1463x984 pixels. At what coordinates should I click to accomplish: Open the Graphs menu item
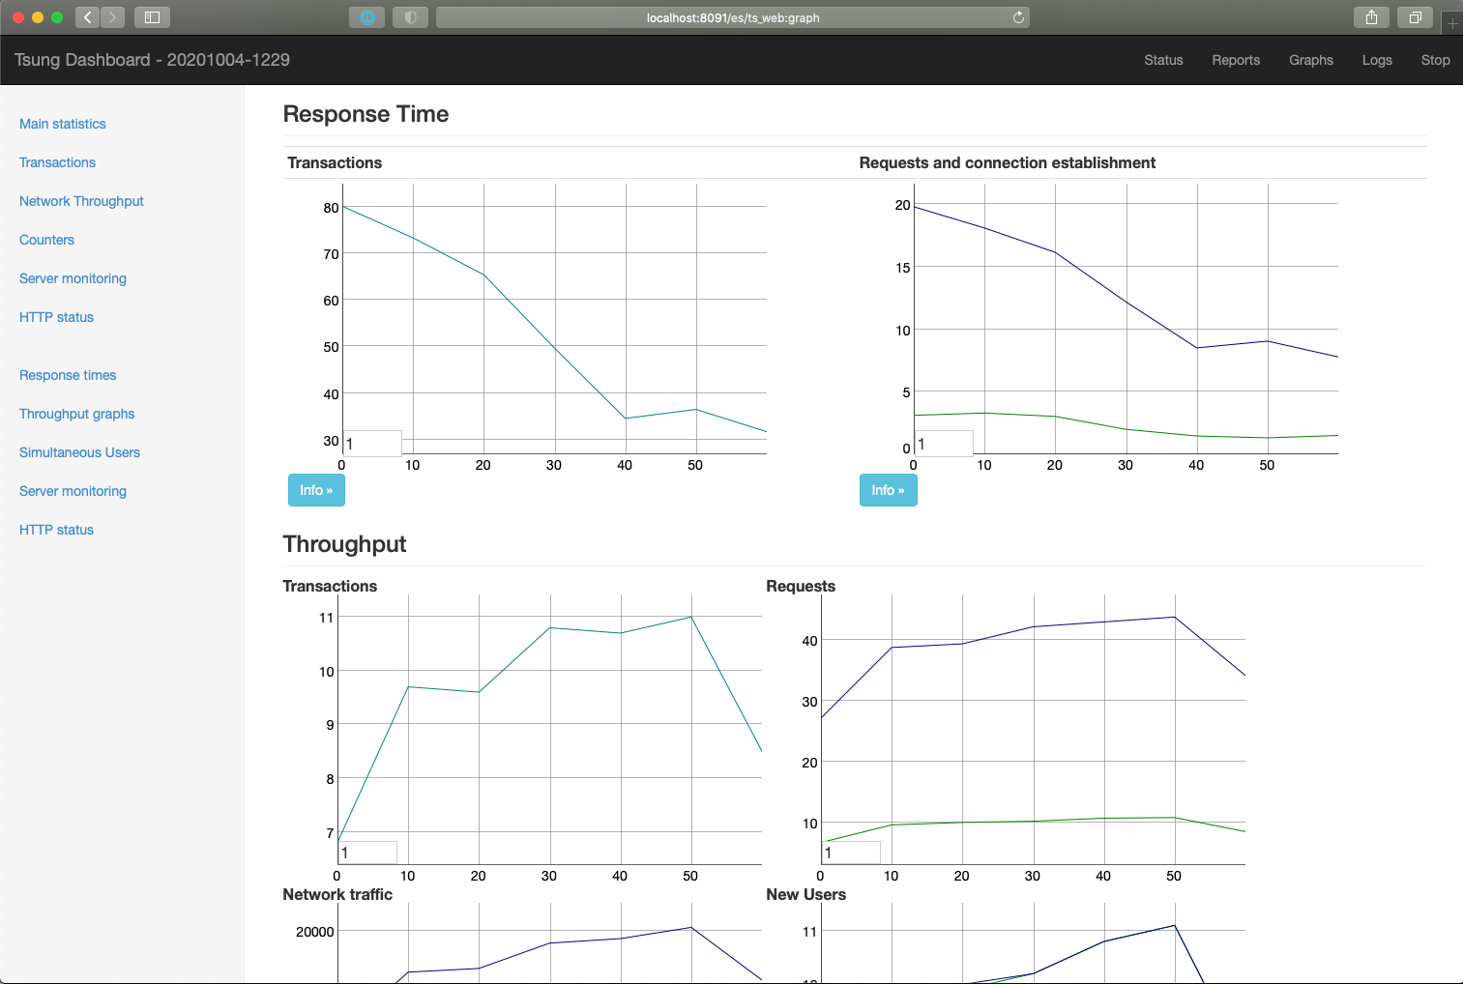1310,60
